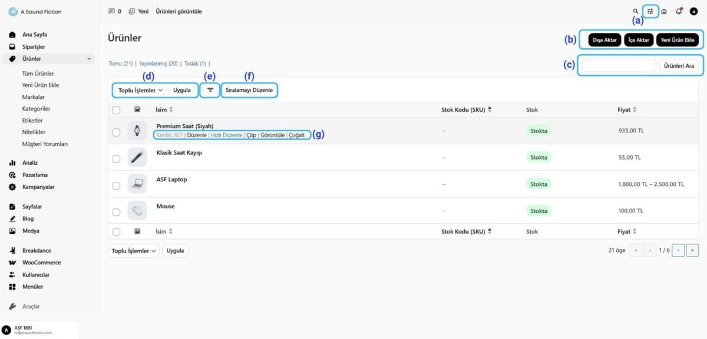This screenshot has width=707, height=339.
Task: Sort by Stok Kodu (SKU) arrows in header
Action: (x=490, y=109)
